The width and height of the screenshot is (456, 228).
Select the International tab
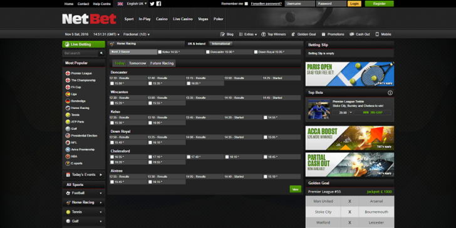(x=221, y=44)
